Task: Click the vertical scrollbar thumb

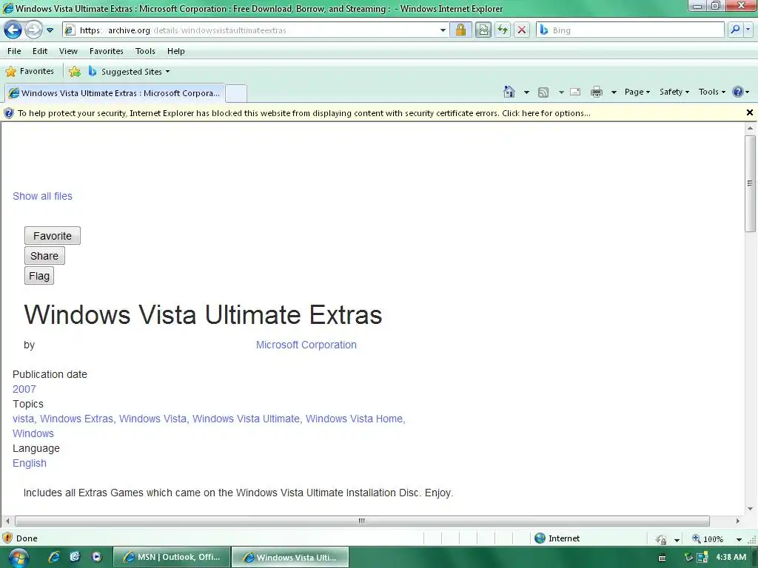Action: pos(751,183)
